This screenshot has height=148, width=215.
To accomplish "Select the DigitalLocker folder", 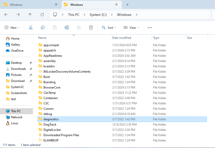I will click(122, 130).
